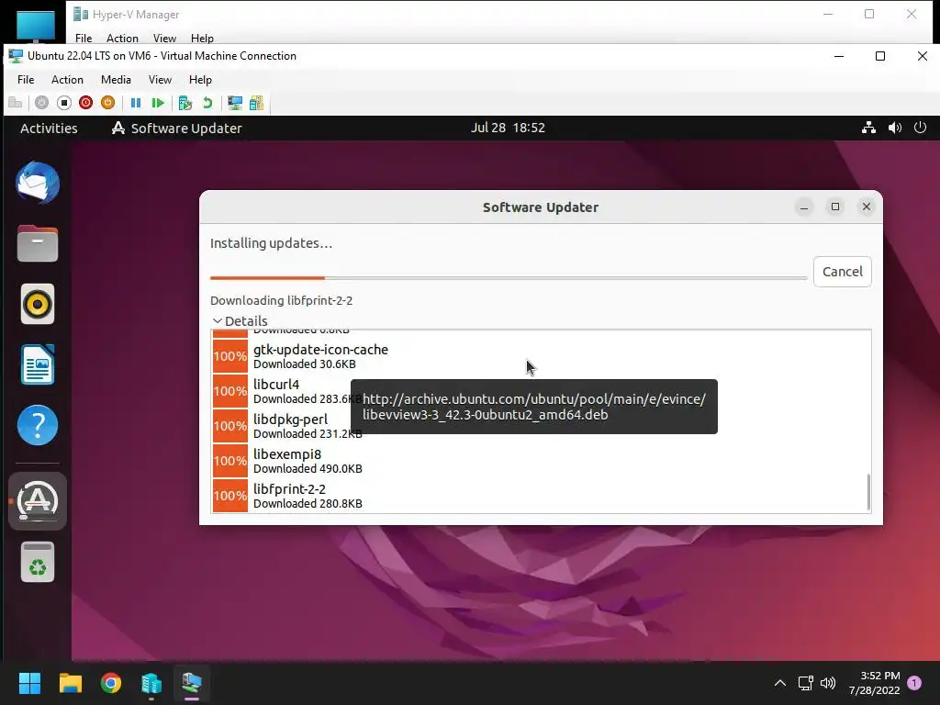Click the last toolbar icon after Enhanced Session
Image resolution: width=940 pixels, height=705 pixels.
(x=257, y=103)
